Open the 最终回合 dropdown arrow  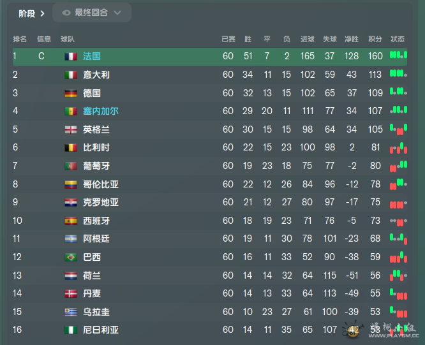(x=117, y=13)
